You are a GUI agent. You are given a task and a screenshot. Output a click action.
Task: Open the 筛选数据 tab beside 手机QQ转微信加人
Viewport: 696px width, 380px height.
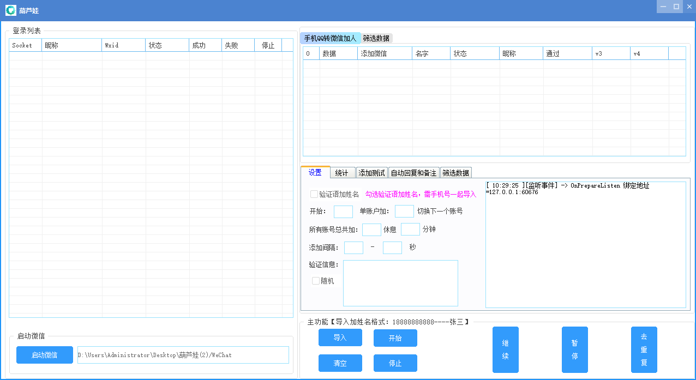coord(376,38)
